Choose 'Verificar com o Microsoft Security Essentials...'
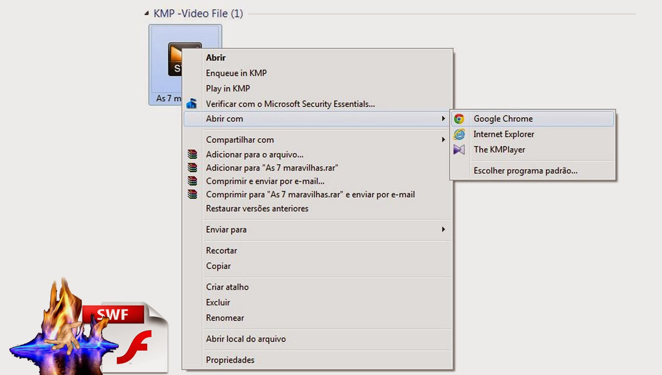 click(x=290, y=104)
